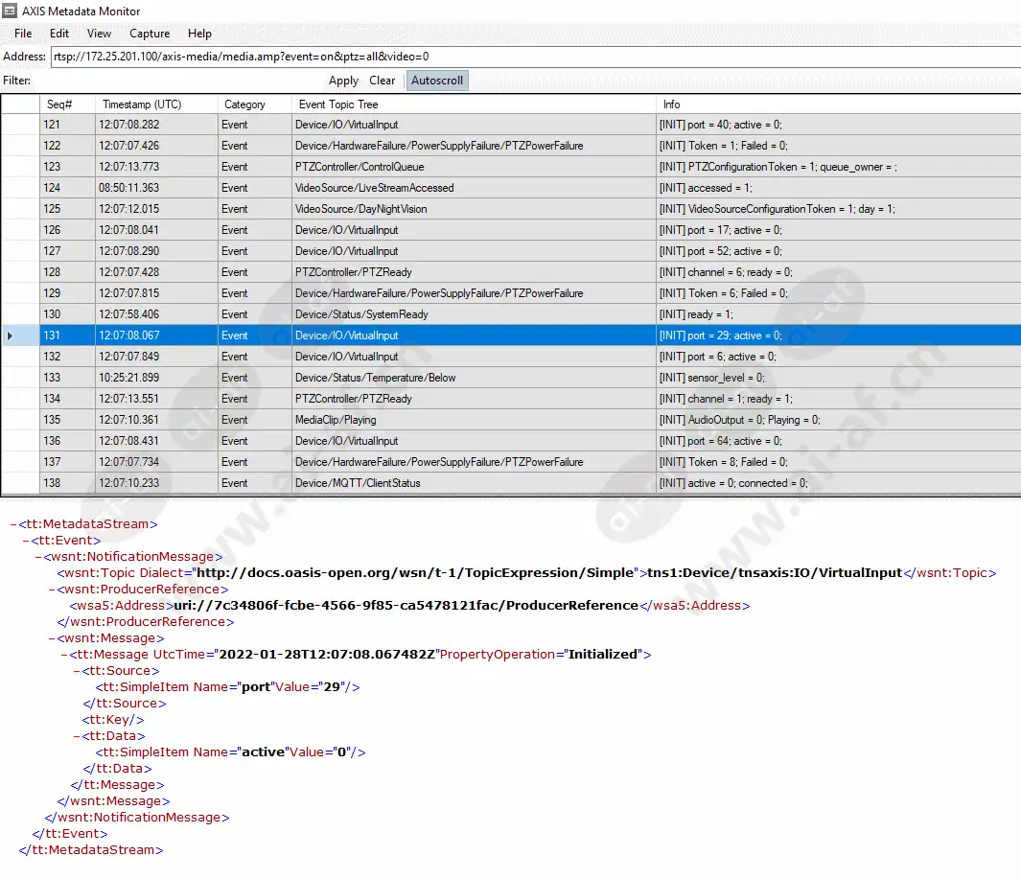Select timestamp cell 10:25:21.899
The width and height of the screenshot is (1021, 879).
coord(156,378)
